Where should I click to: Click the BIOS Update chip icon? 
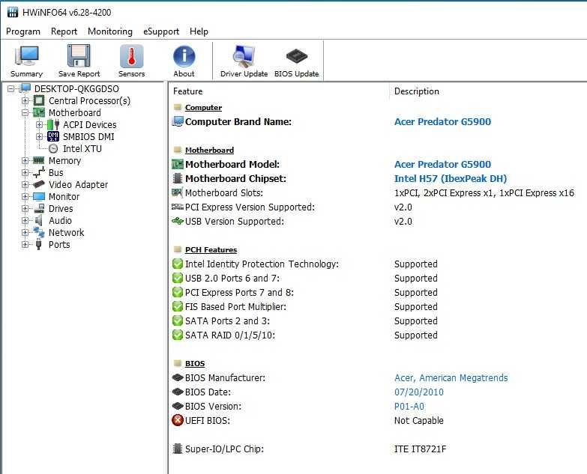pyautogui.click(x=296, y=60)
